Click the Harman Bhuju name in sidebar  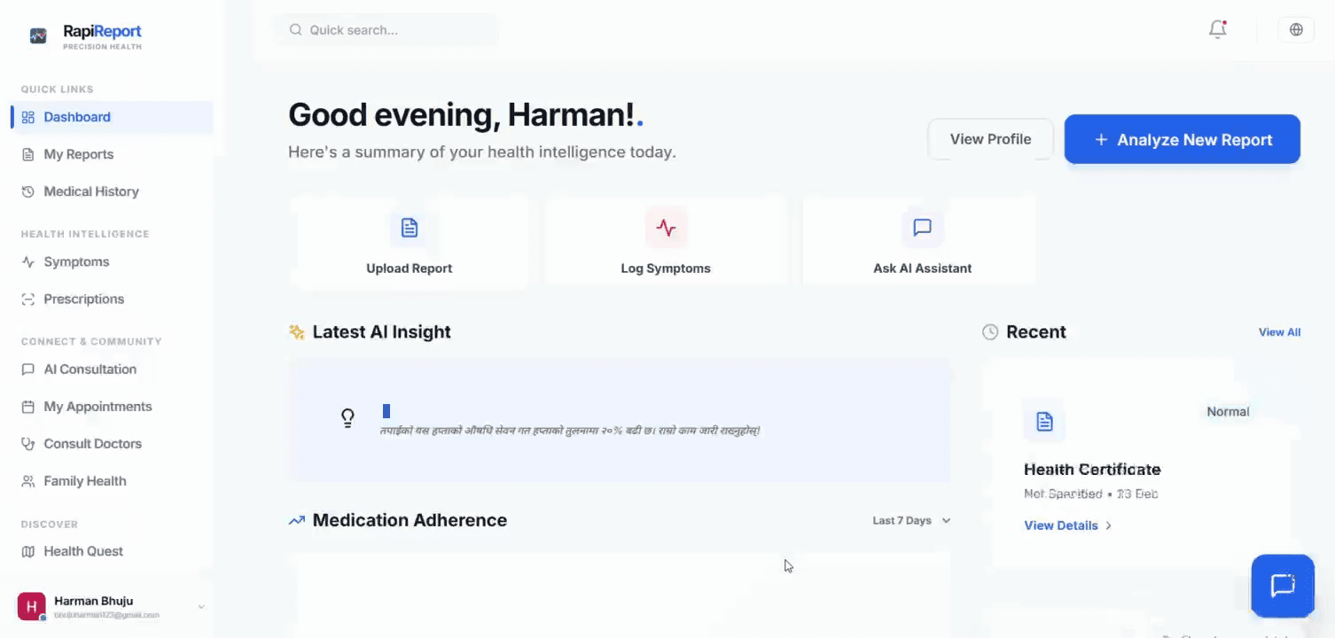click(x=94, y=601)
